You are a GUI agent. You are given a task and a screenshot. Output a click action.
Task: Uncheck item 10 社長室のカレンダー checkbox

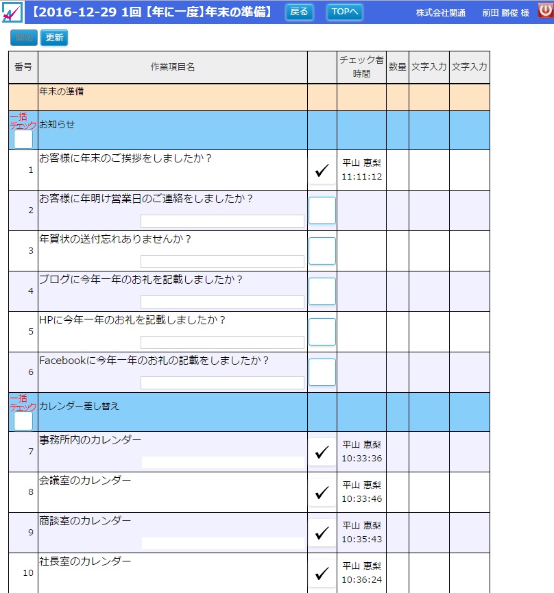pos(322,573)
